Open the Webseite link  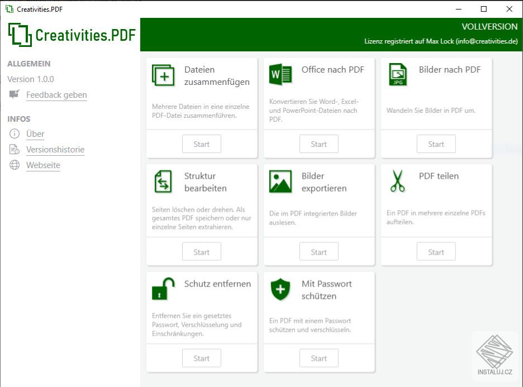click(x=44, y=165)
